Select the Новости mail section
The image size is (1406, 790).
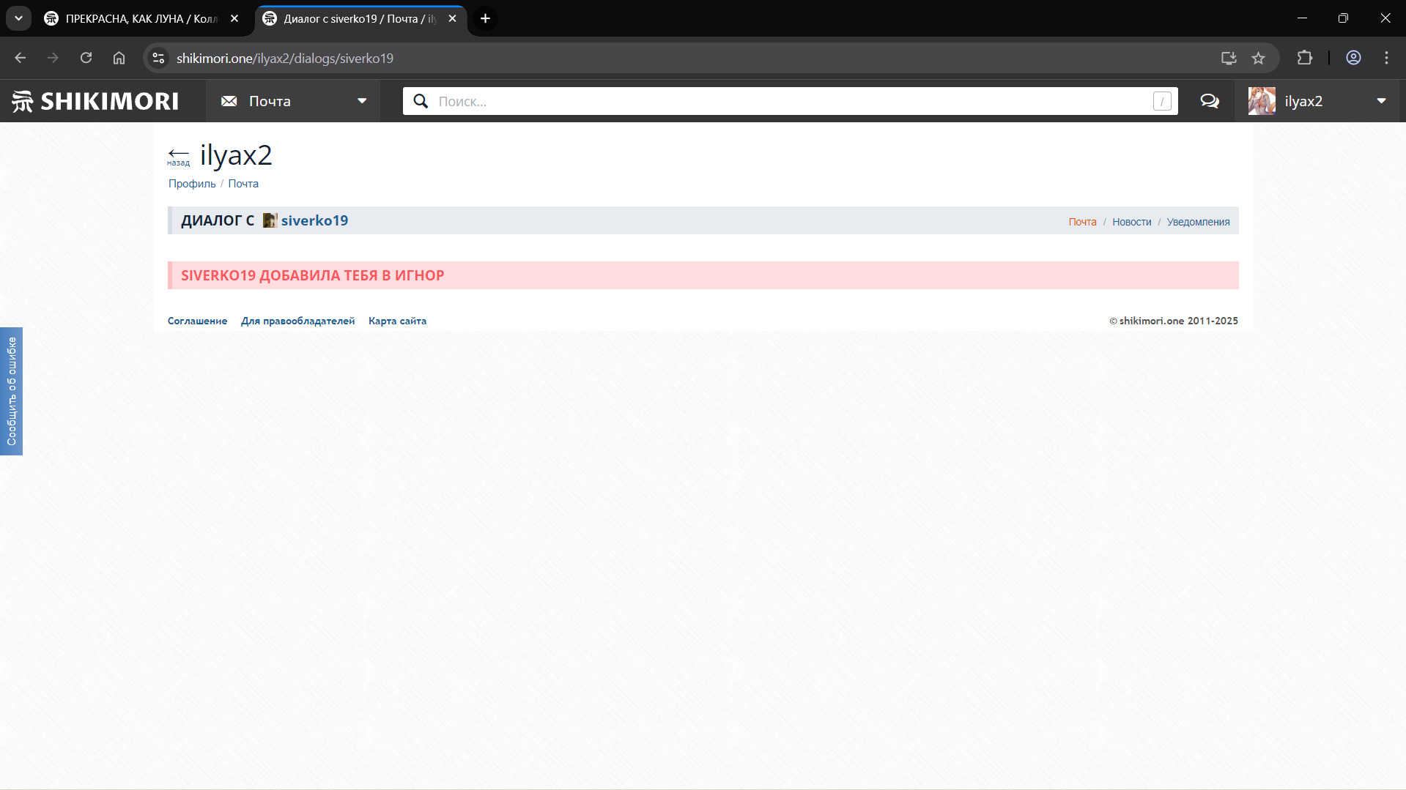(1131, 222)
